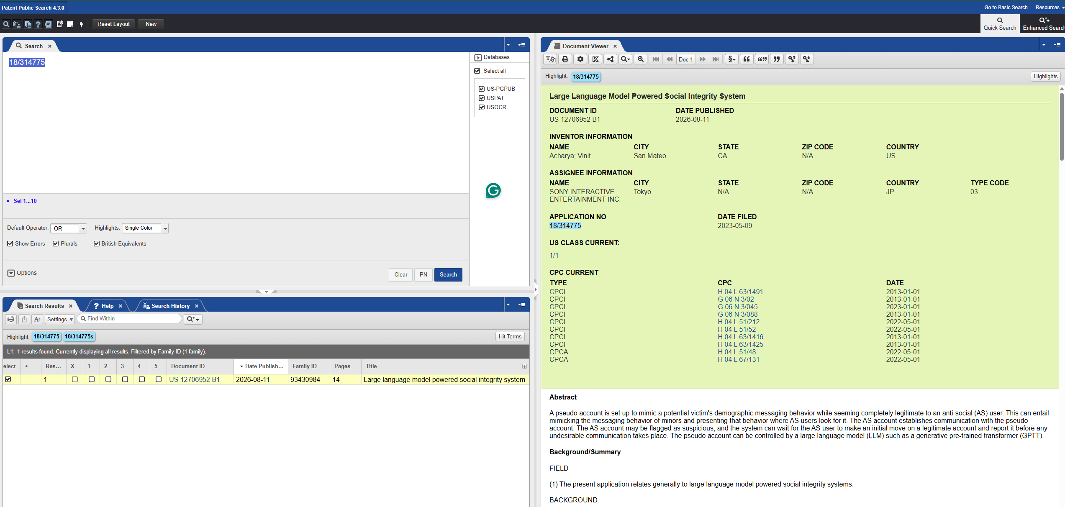Image resolution: width=1065 pixels, height=507 pixels.
Task: Open Document Viewer settings gear
Action: click(x=580, y=59)
